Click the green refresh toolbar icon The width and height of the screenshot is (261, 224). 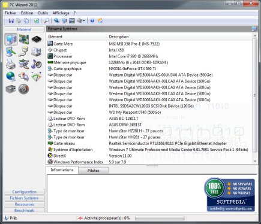37,20
